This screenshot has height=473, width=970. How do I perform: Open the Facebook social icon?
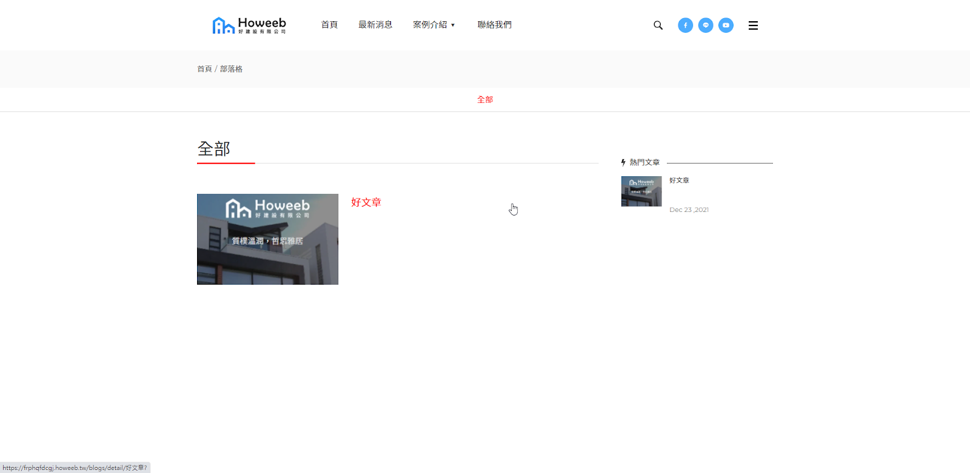tap(685, 25)
